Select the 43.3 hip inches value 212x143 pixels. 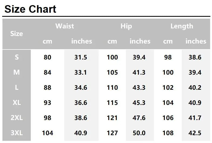(139, 88)
